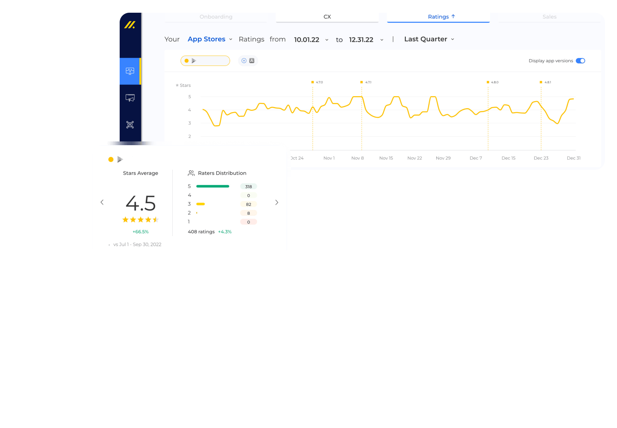Click the upward arrow next to Ratings
Screen dimensions: 617x428
453,16
